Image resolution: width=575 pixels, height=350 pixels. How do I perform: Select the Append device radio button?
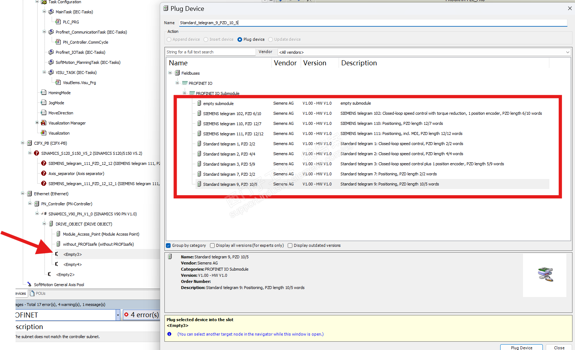[169, 40]
